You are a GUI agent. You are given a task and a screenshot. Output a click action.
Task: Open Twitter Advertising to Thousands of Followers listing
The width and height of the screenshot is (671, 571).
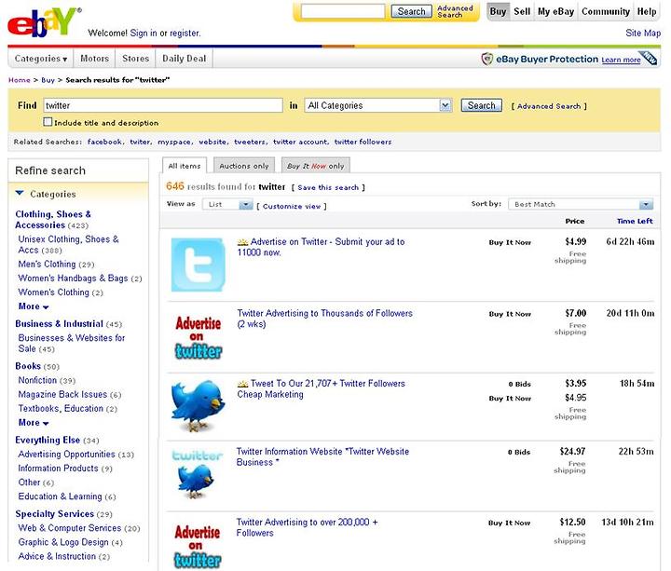coord(325,319)
